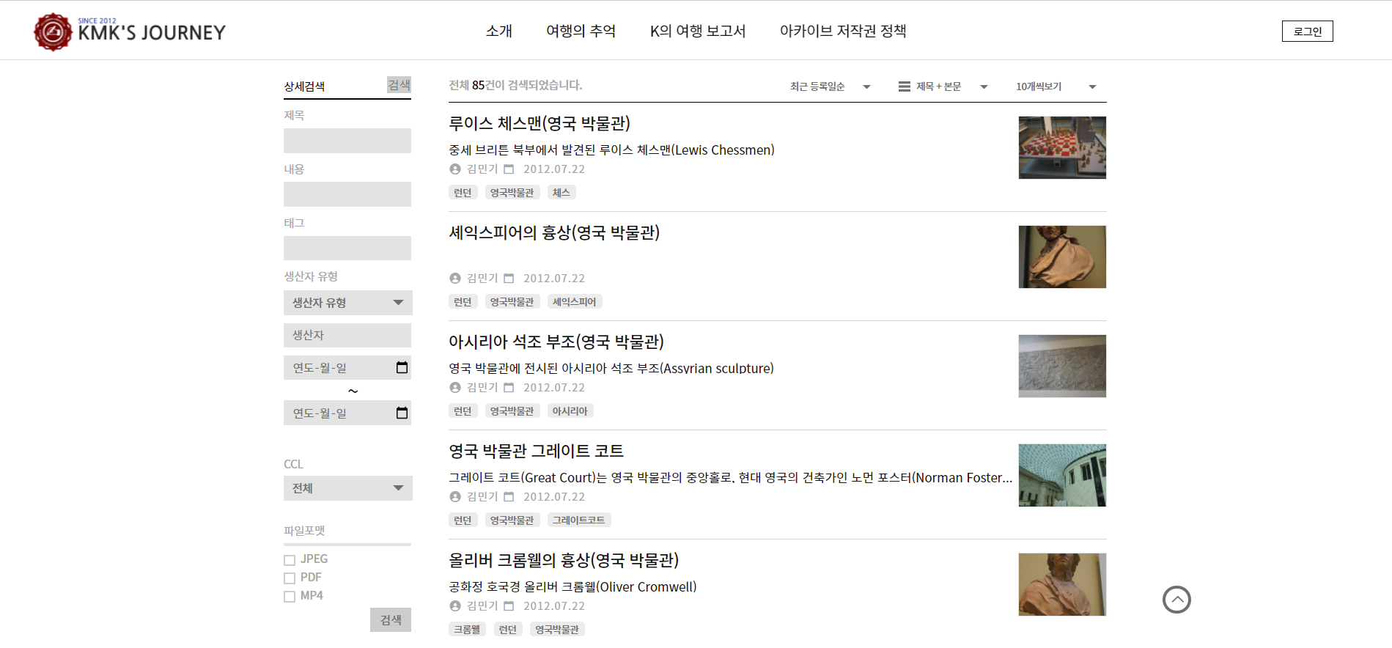Click the list view icon beside 제목+본문
This screenshot has height=648, width=1392.
pos(904,86)
